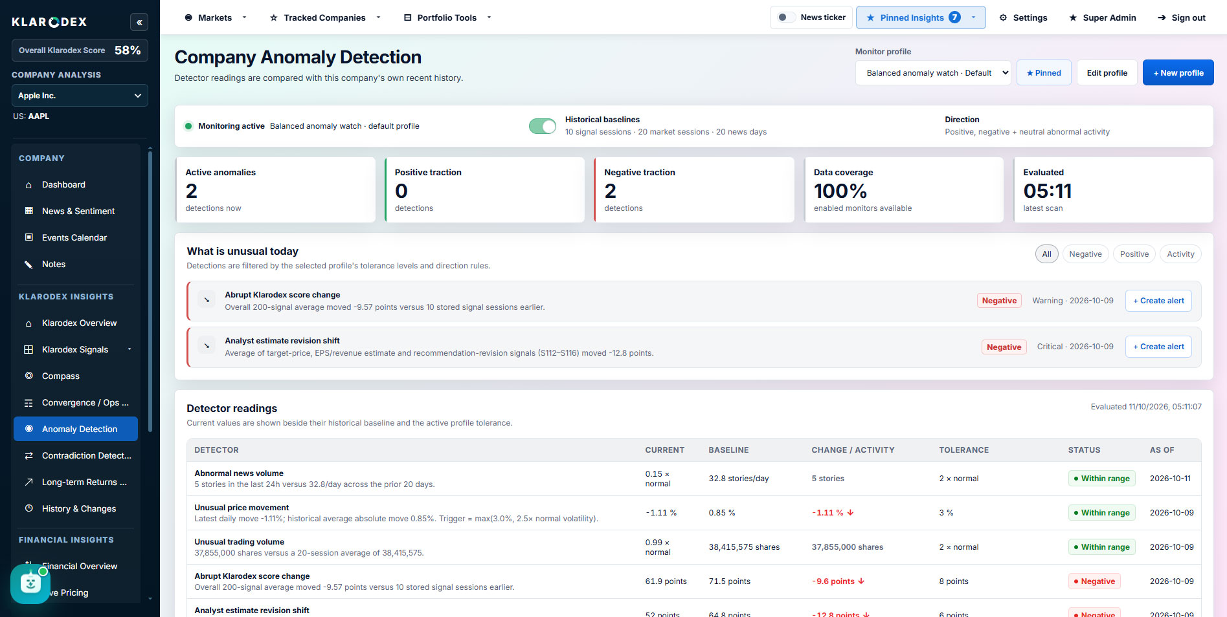Screen dimensions: 1227x617
Task: Click the Compass target icon
Action: click(28, 376)
